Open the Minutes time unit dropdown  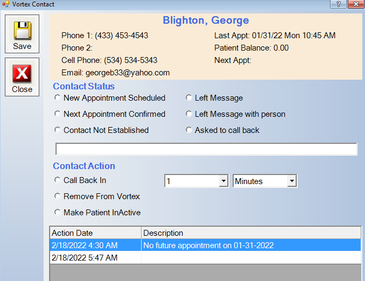coord(292,181)
